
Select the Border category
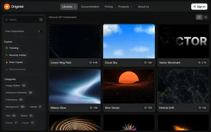click(12, 123)
